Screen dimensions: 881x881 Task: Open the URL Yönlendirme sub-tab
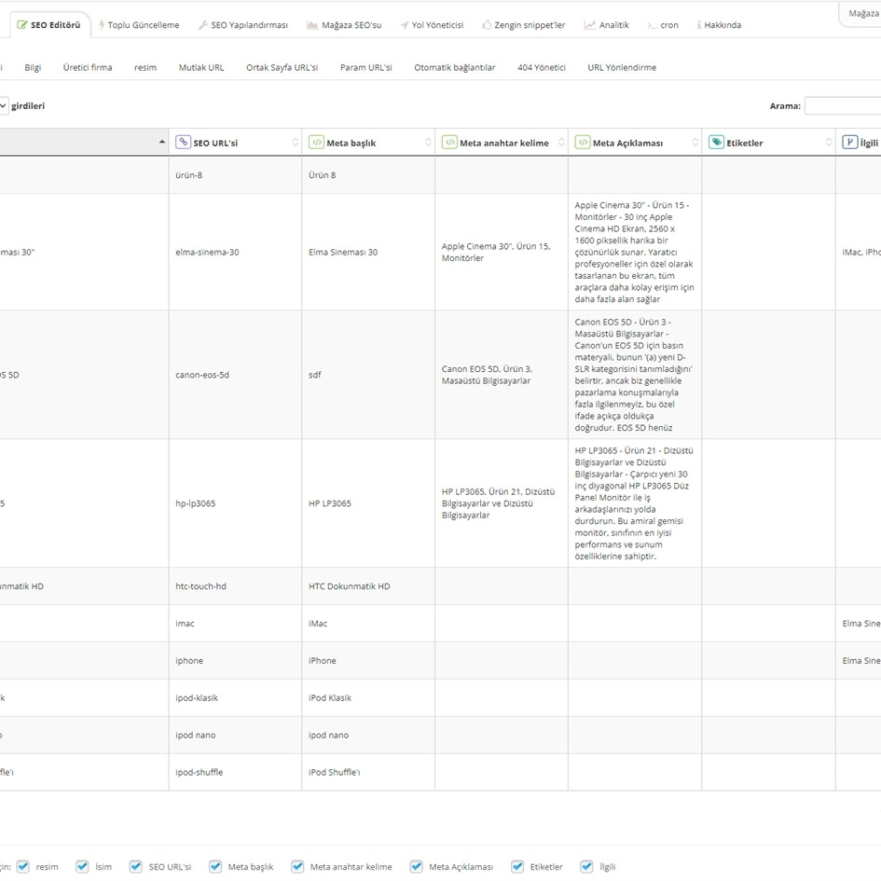click(622, 67)
